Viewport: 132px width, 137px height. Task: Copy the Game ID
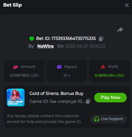coord(88,101)
